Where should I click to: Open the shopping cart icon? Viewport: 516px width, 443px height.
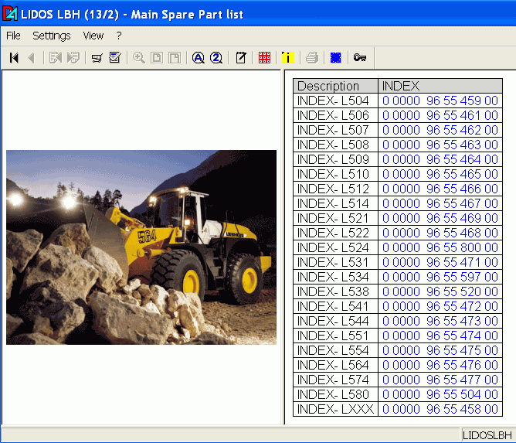coord(97,58)
